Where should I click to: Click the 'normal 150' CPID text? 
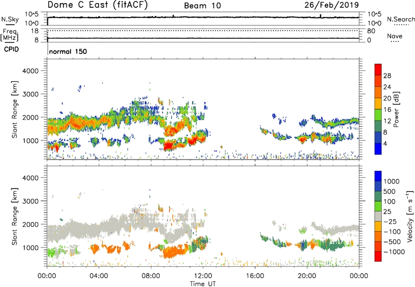(x=68, y=51)
